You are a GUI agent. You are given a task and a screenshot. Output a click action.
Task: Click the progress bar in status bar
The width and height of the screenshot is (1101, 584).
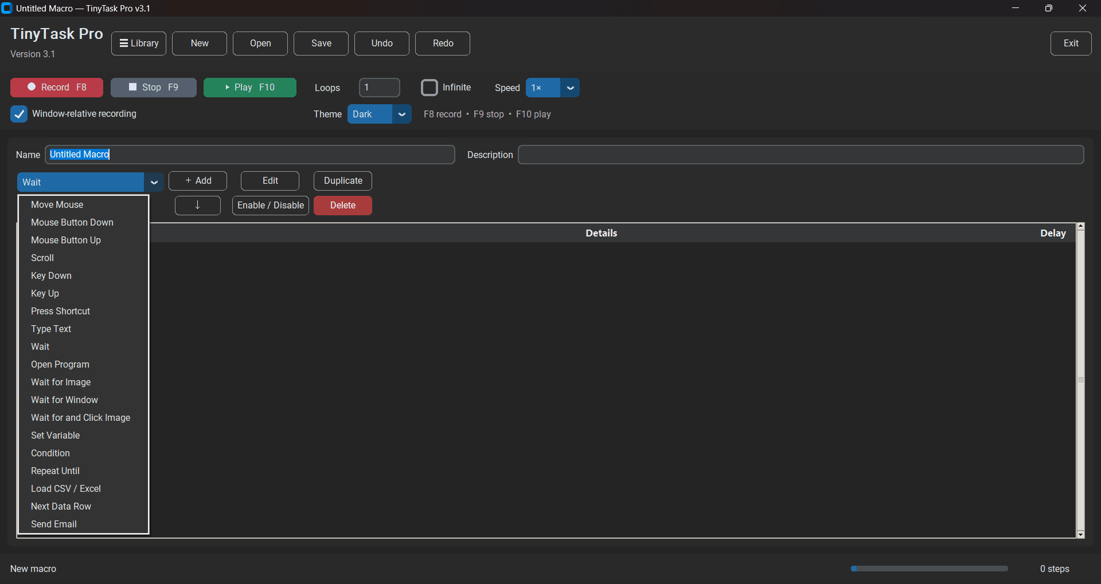[929, 569]
